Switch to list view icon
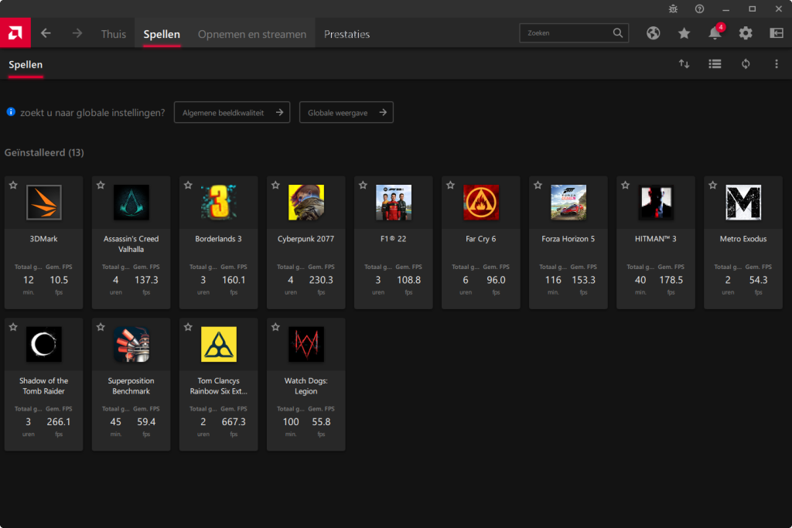Viewport: 792px width, 528px height. tap(715, 63)
